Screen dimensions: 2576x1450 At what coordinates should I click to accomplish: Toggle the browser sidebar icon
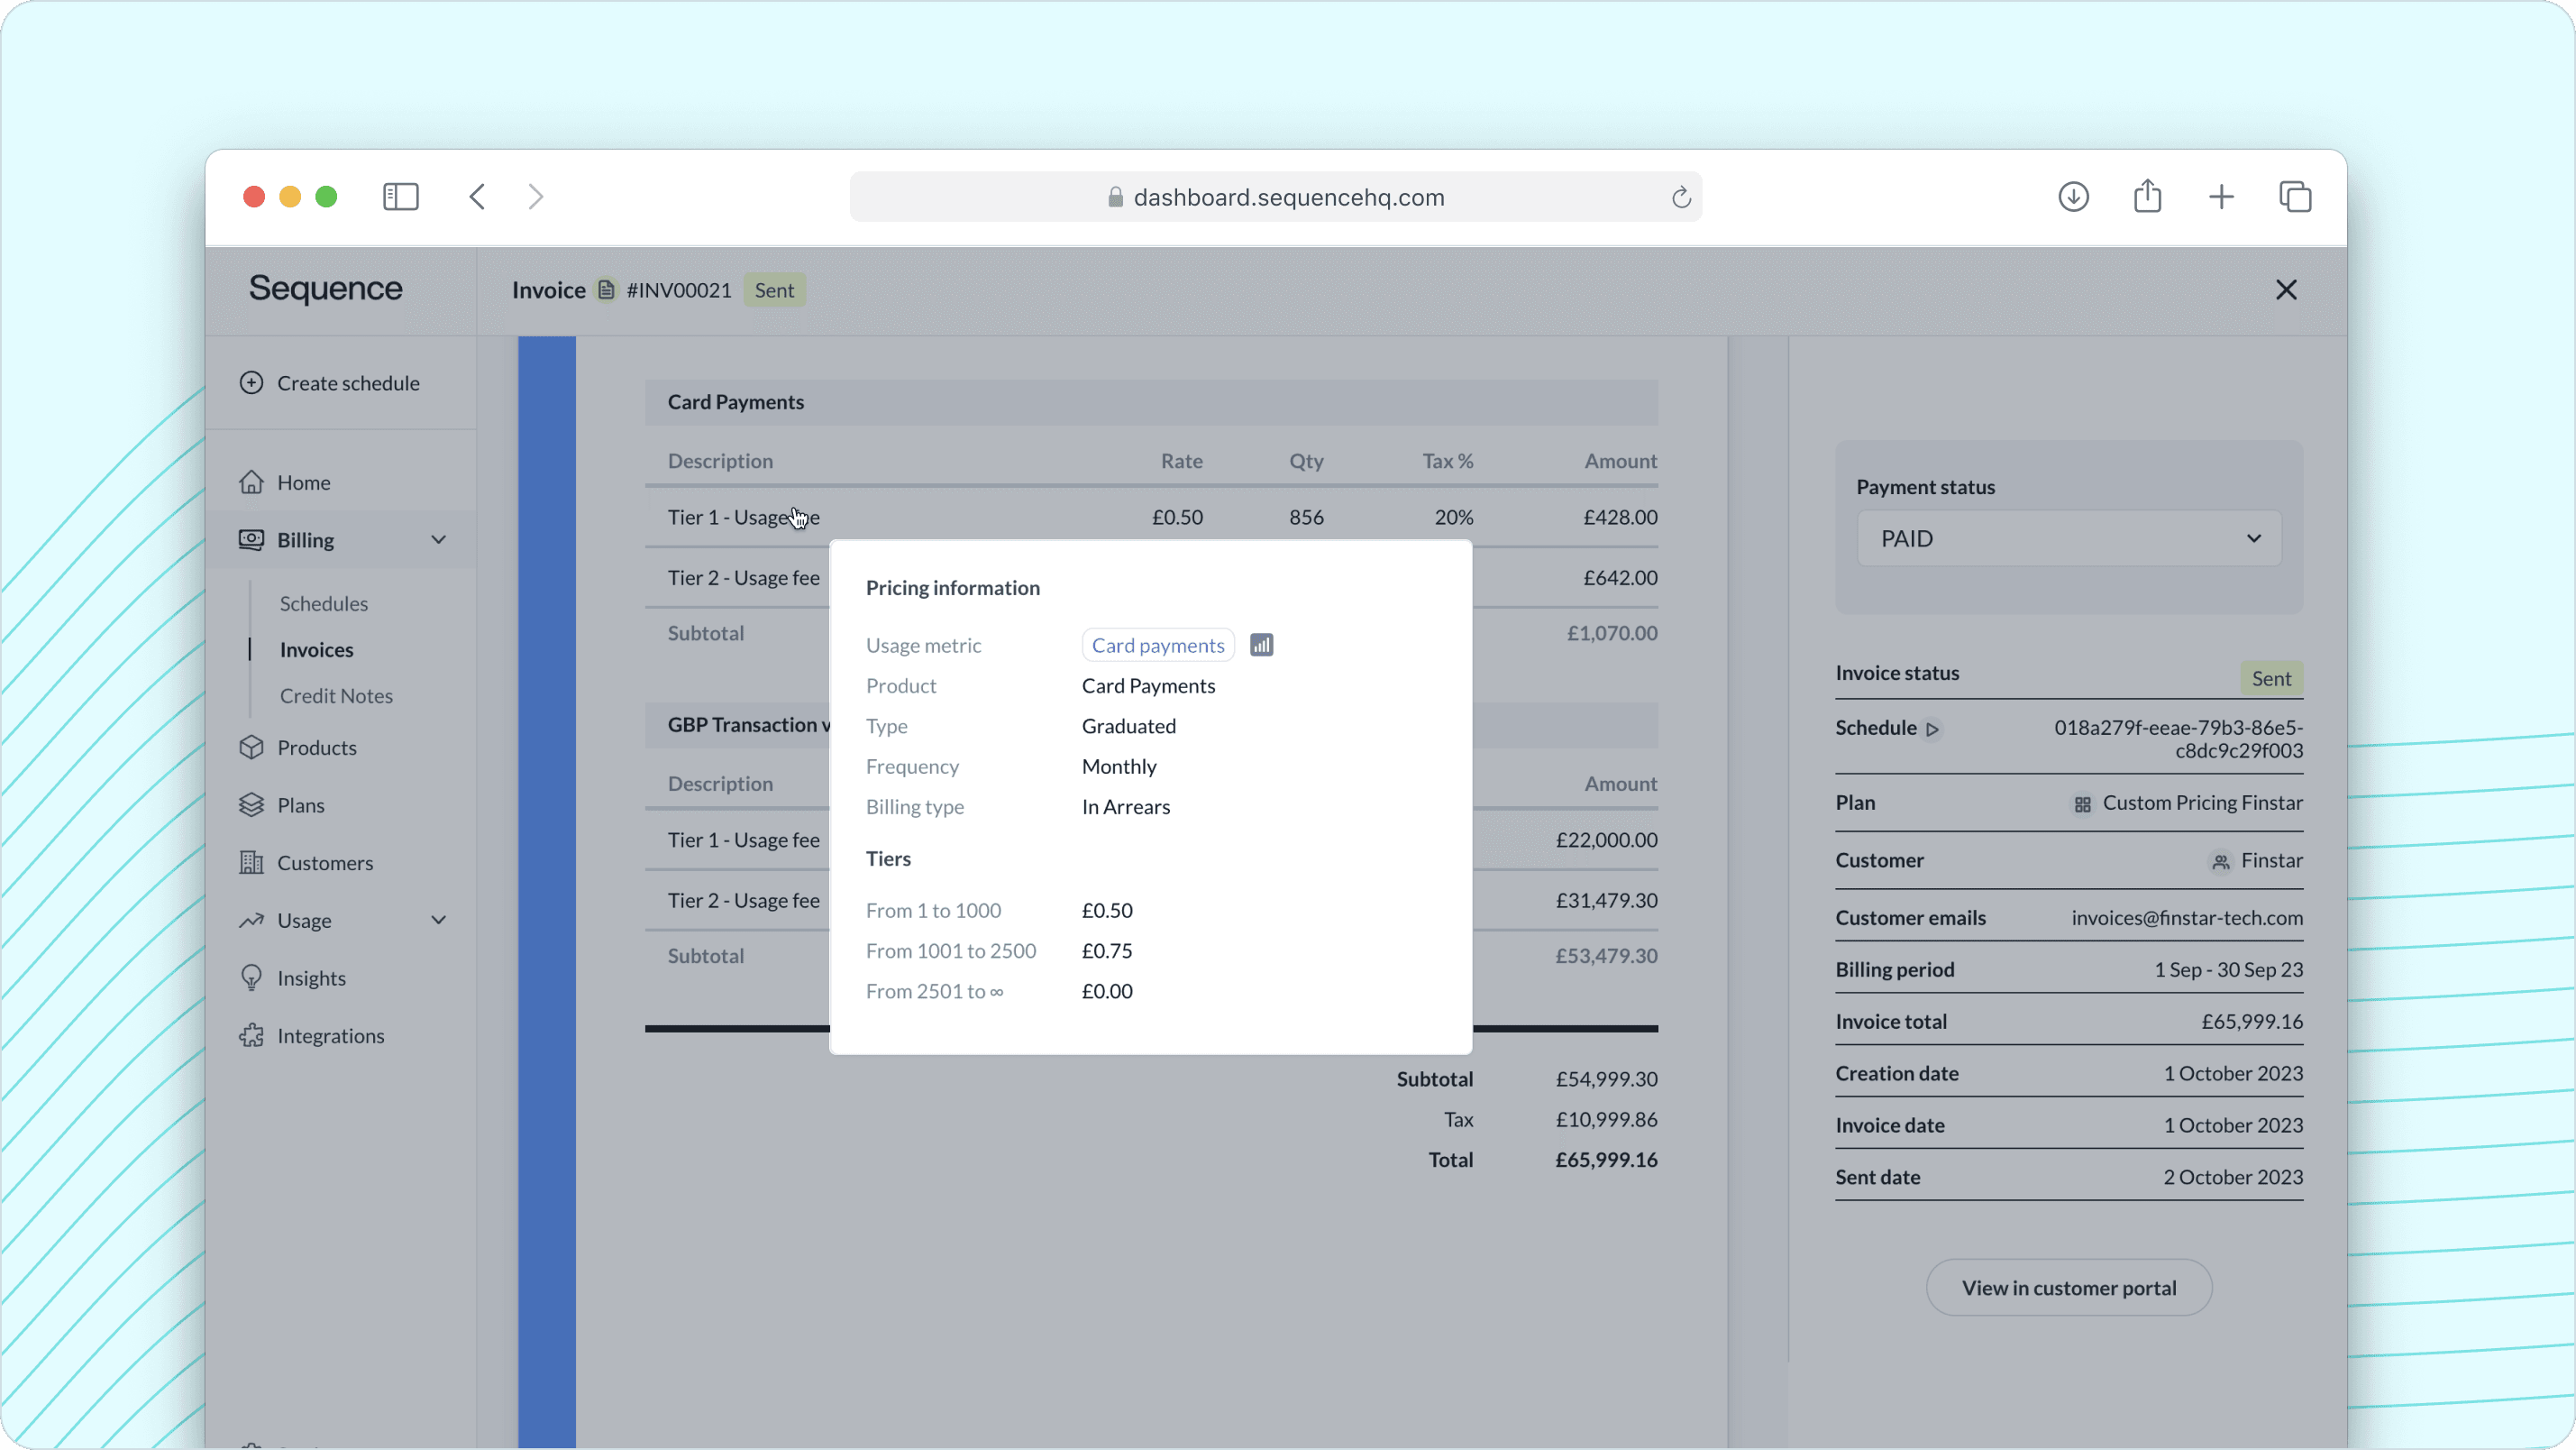click(x=400, y=197)
